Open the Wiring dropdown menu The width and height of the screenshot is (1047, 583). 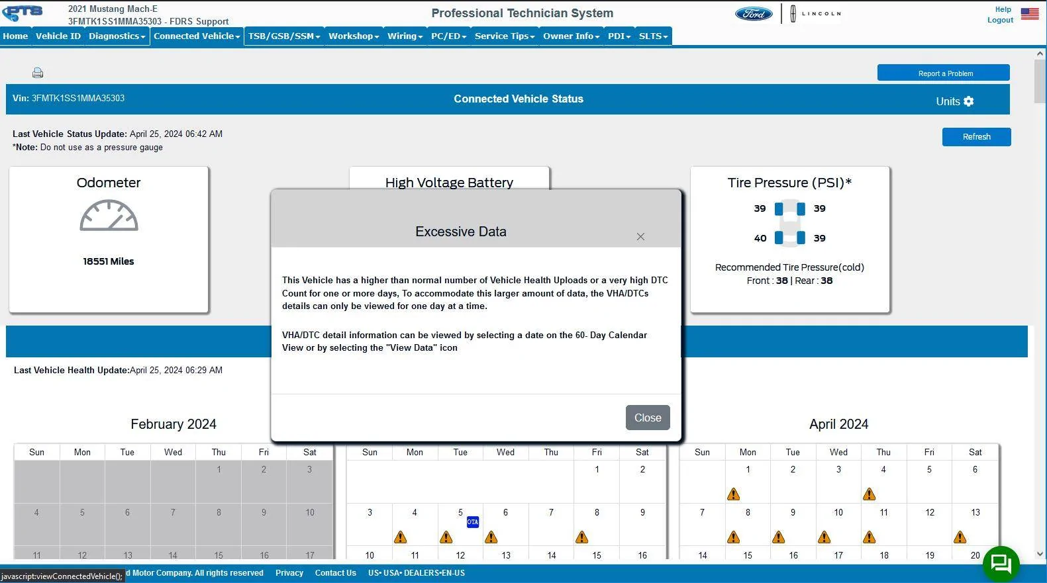click(x=405, y=36)
